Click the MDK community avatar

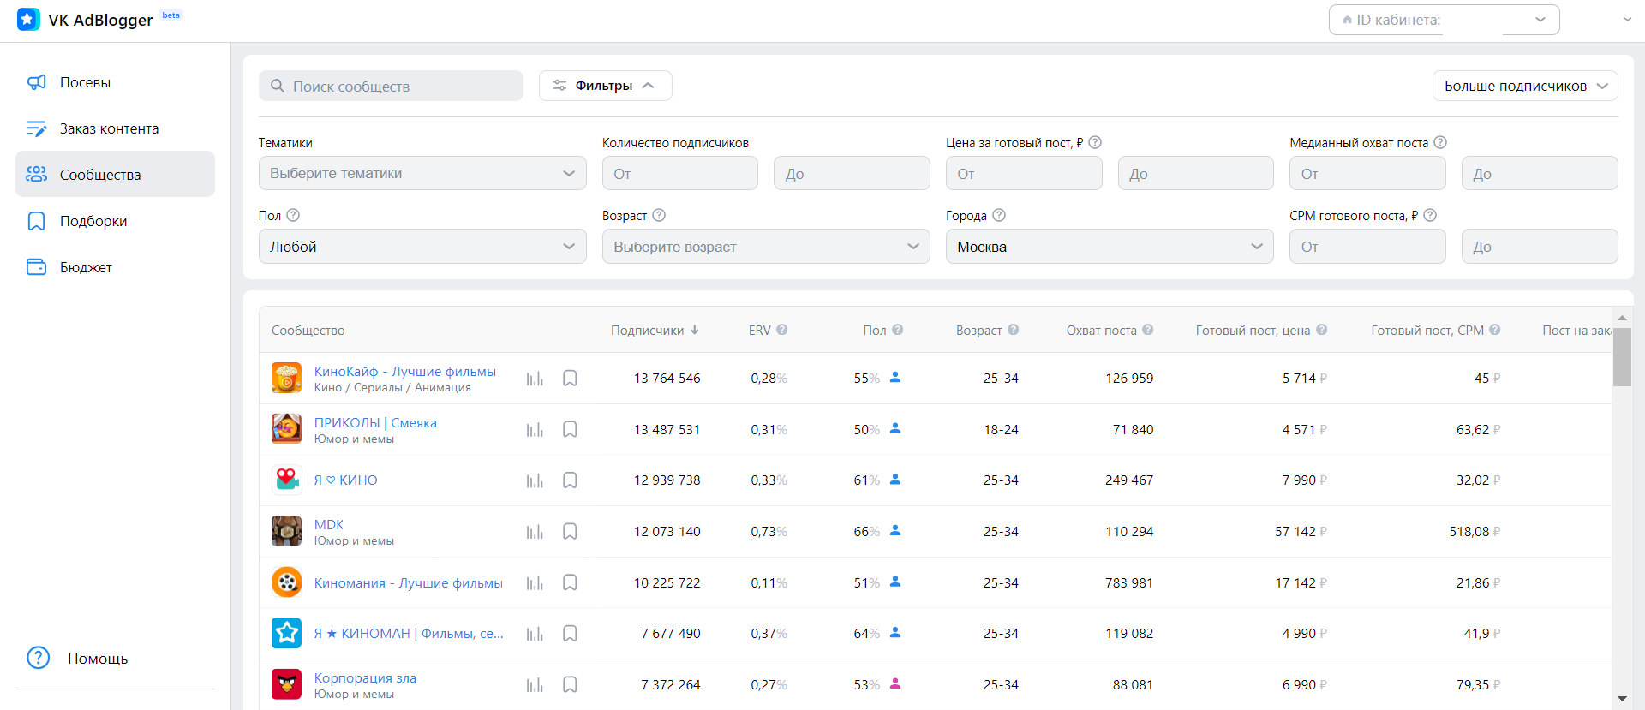click(287, 531)
